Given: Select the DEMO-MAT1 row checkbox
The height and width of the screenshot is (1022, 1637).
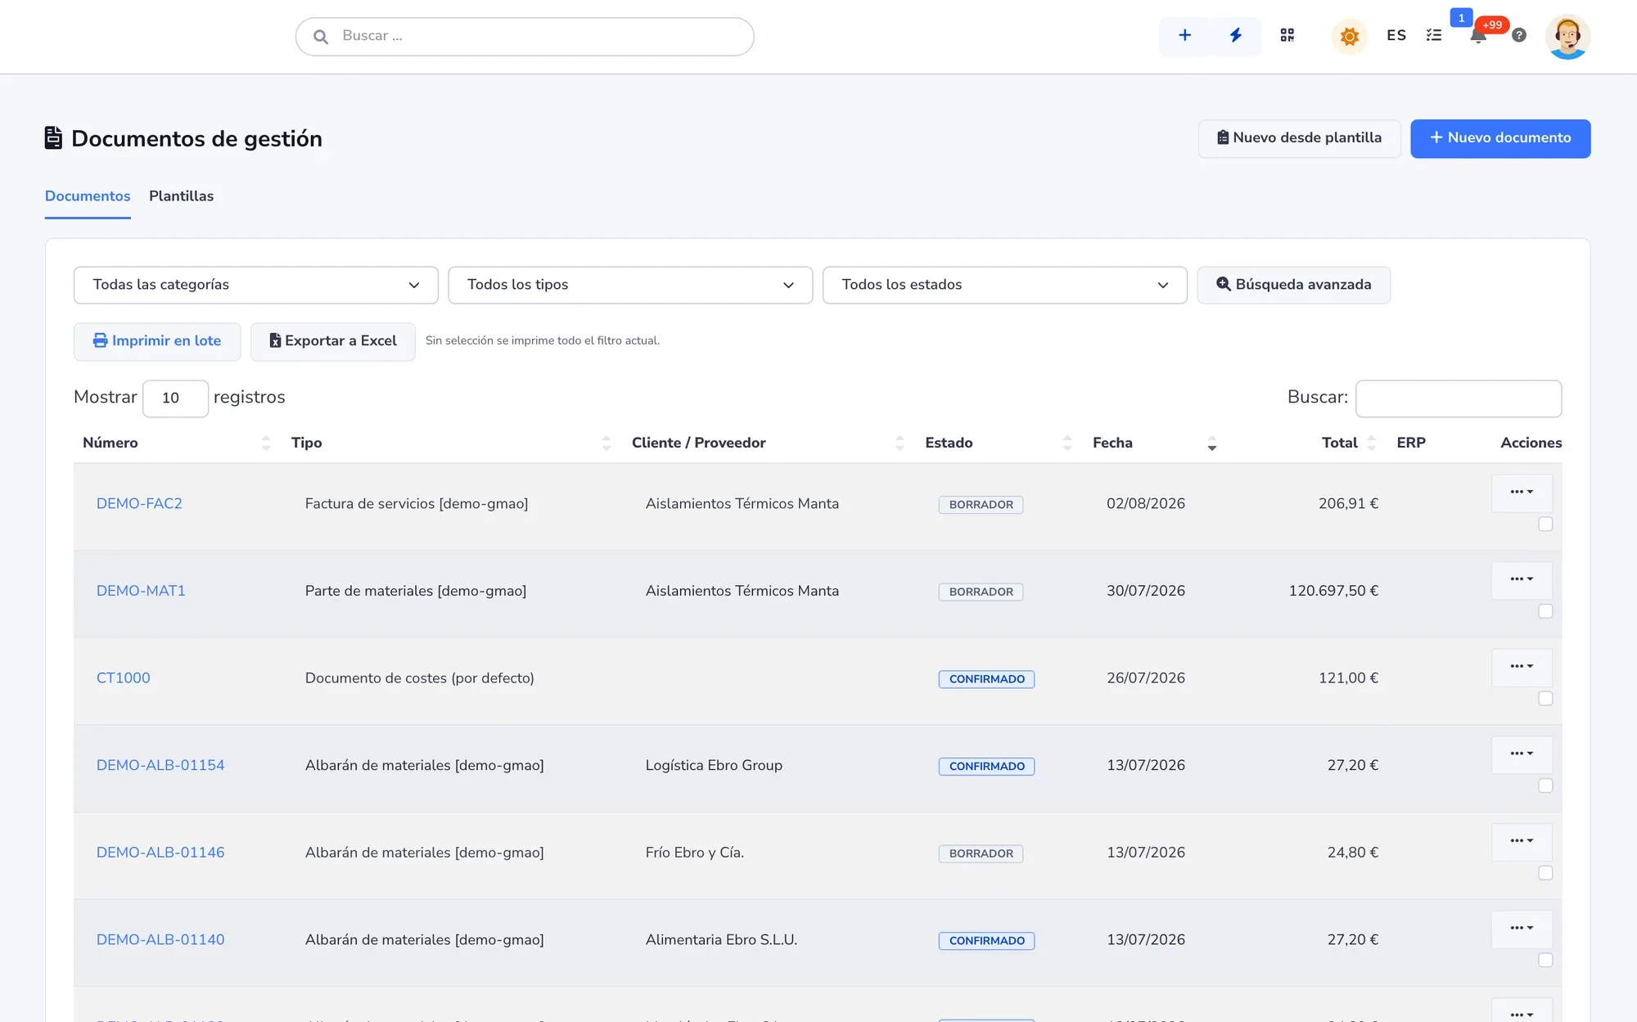Looking at the screenshot, I should pyautogui.click(x=1545, y=611).
